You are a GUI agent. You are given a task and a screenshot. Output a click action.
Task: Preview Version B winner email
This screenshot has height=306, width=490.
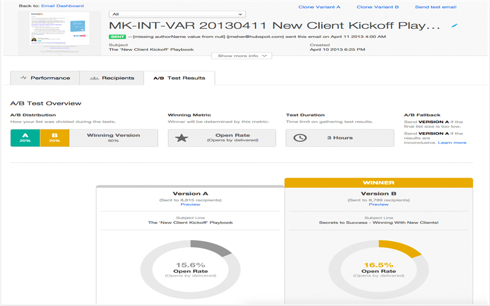(x=379, y=204)
